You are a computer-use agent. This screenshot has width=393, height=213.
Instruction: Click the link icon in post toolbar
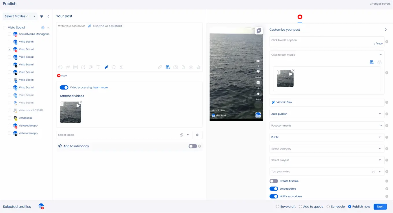pos(160,67)
